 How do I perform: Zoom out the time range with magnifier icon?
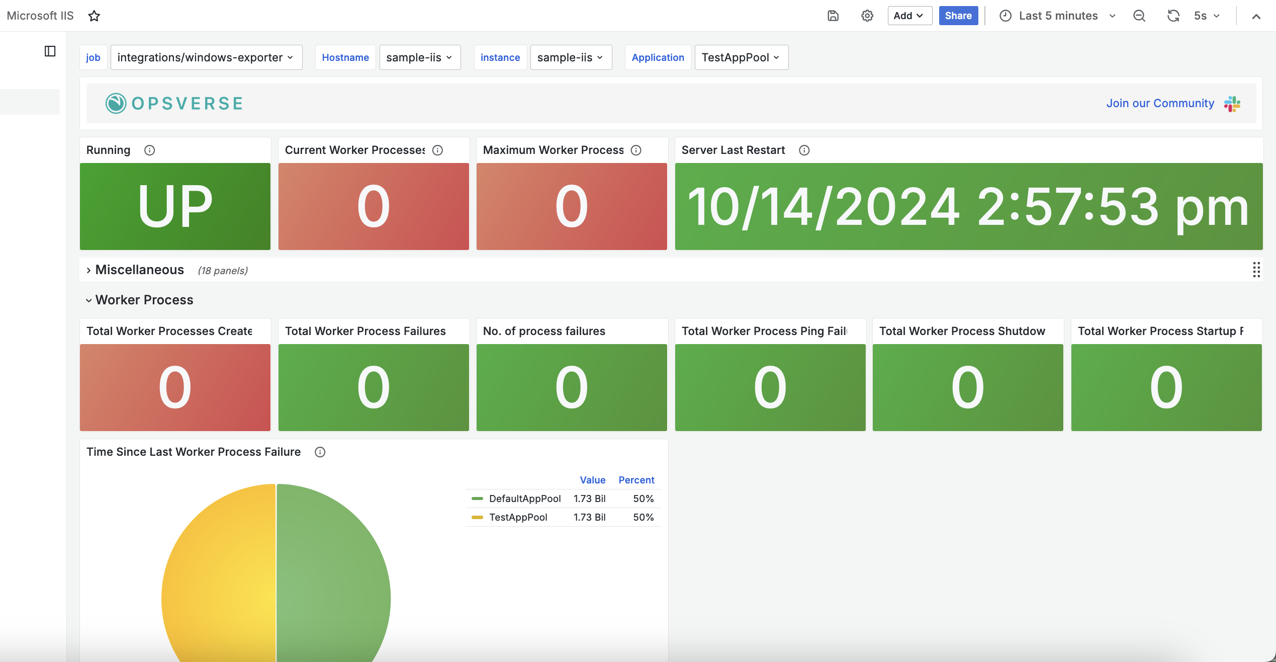point(1139,16)
